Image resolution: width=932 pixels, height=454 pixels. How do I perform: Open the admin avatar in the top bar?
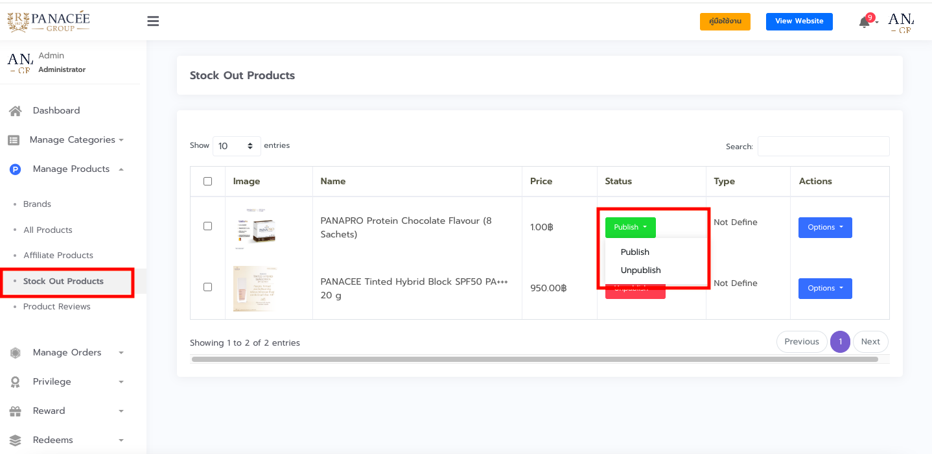(x=900, y=22)
